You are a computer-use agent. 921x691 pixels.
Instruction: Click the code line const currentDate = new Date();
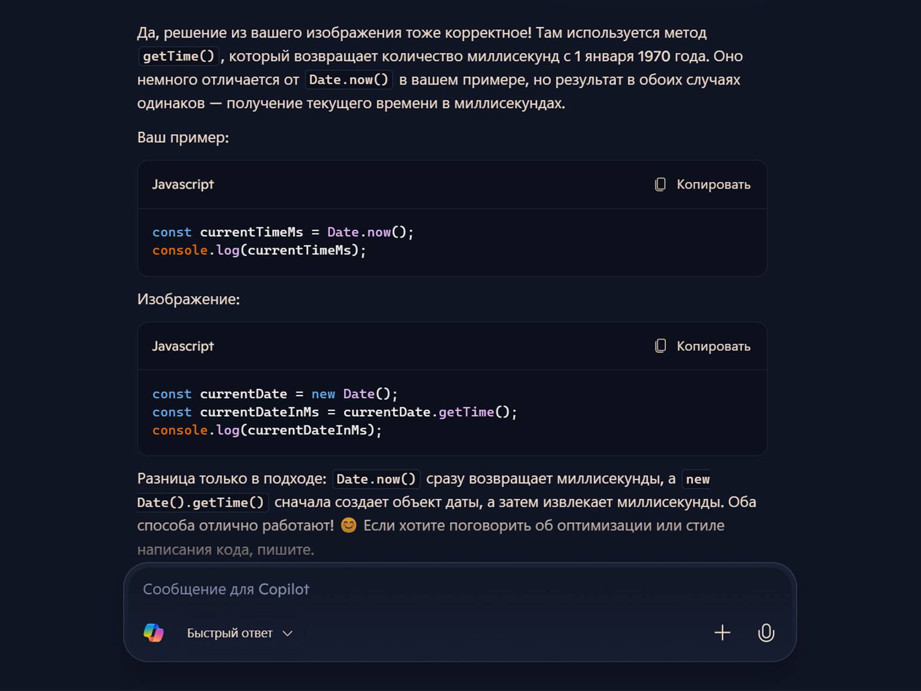275,394
